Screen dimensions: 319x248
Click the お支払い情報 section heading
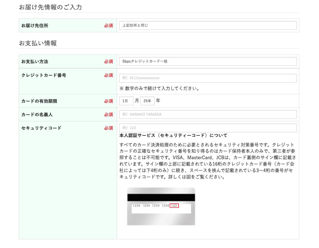38,43
